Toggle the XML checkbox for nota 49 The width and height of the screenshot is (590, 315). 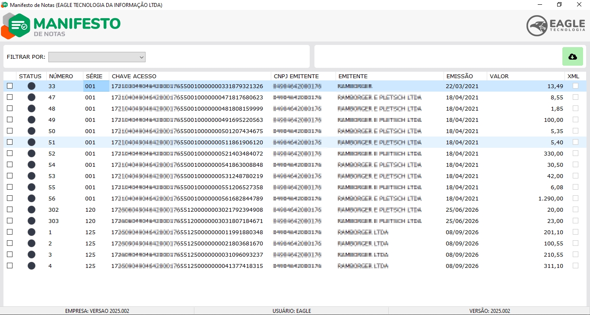click(x=575, y=120)
